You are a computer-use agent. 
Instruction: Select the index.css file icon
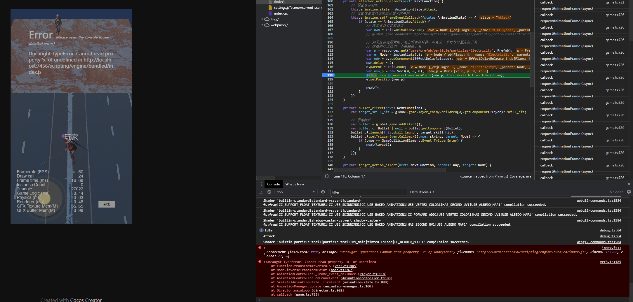[x=270, y=13]
